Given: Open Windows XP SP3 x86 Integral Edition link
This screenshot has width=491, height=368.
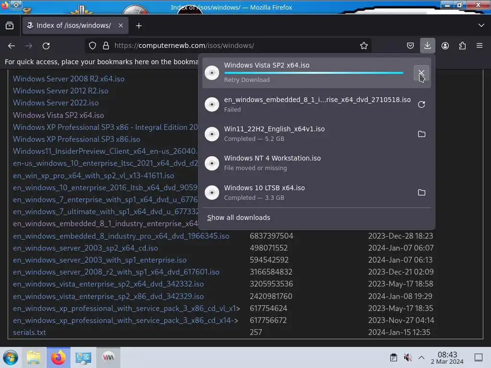Looking at the screenshot, I should [105, 127].
